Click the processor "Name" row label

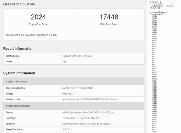pyautogui.click(x=9, y=112)
